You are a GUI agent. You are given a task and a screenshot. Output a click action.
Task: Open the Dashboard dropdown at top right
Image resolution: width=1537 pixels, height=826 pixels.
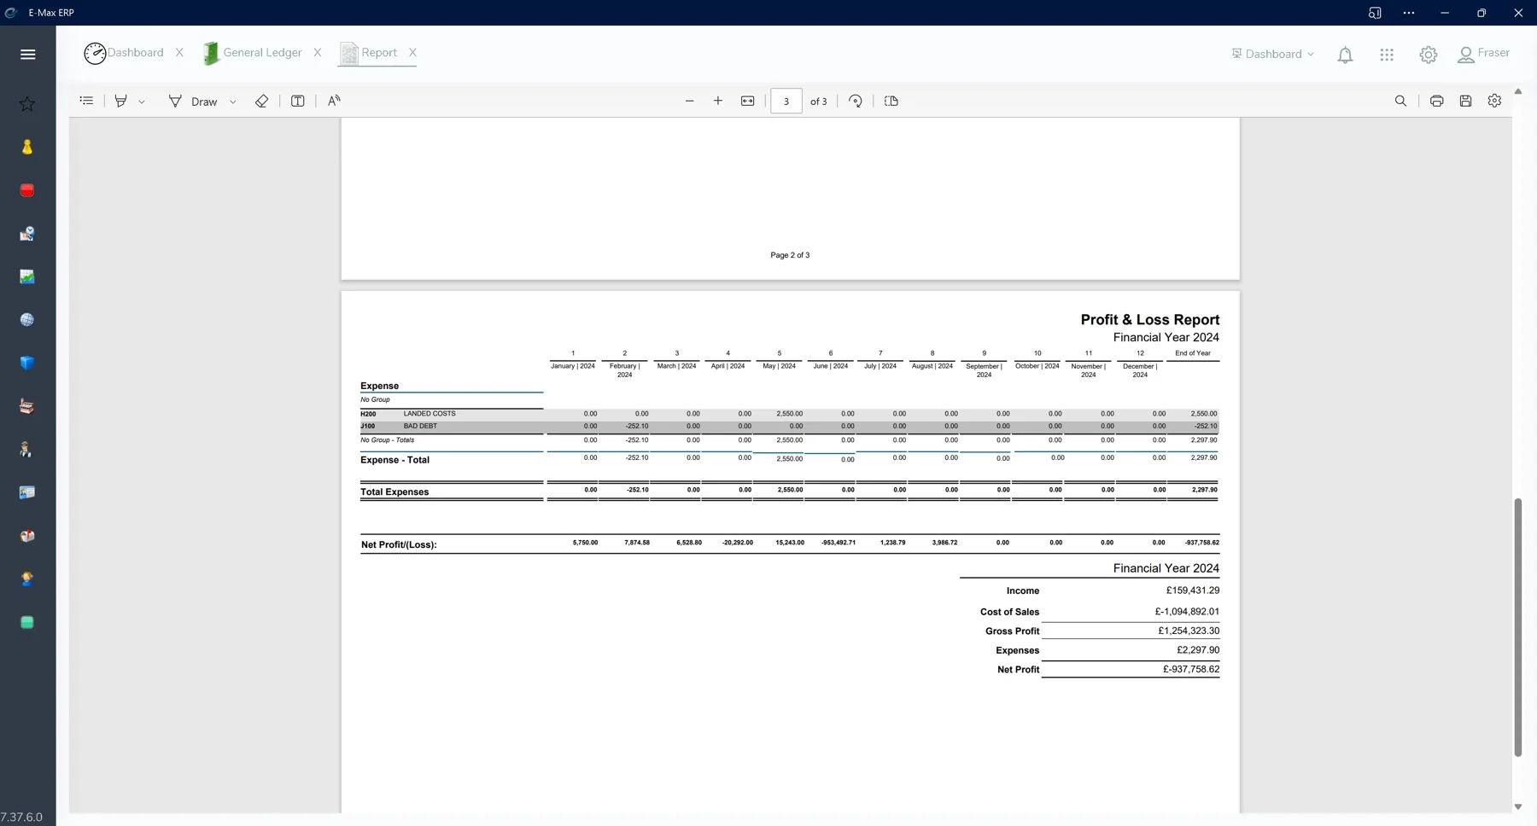click(1273, 54)
